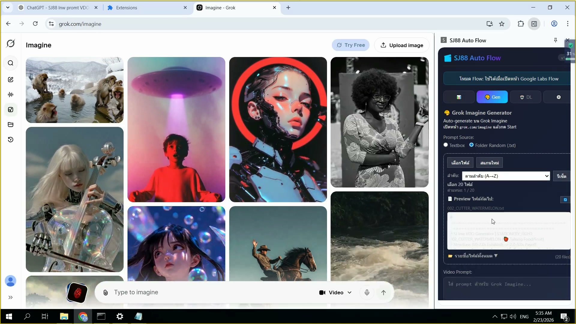Pin the SJ88 Auto Flow panel
The height and width of the screenshot is (324, 576).
(555, 40)
